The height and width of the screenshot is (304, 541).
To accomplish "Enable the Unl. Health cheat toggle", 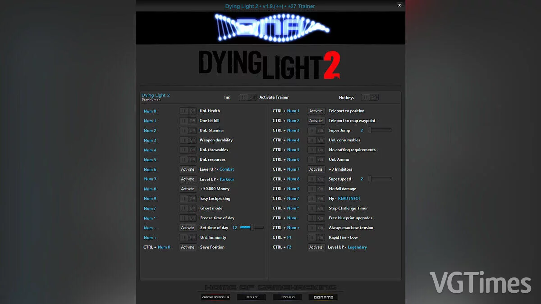I will click(x=188, y=111).
